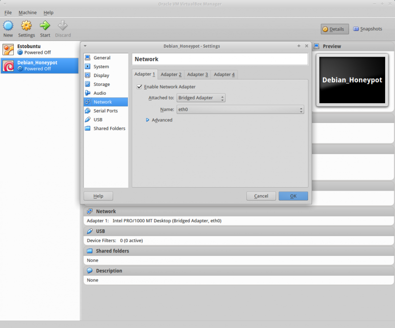Click the Serial Ports category icon
Viewport: 395px width, 328px height.
(88, 111)
